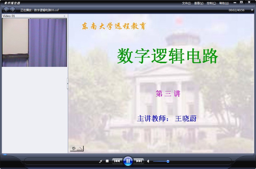Pause playback with the round blue button

point(128,161)
